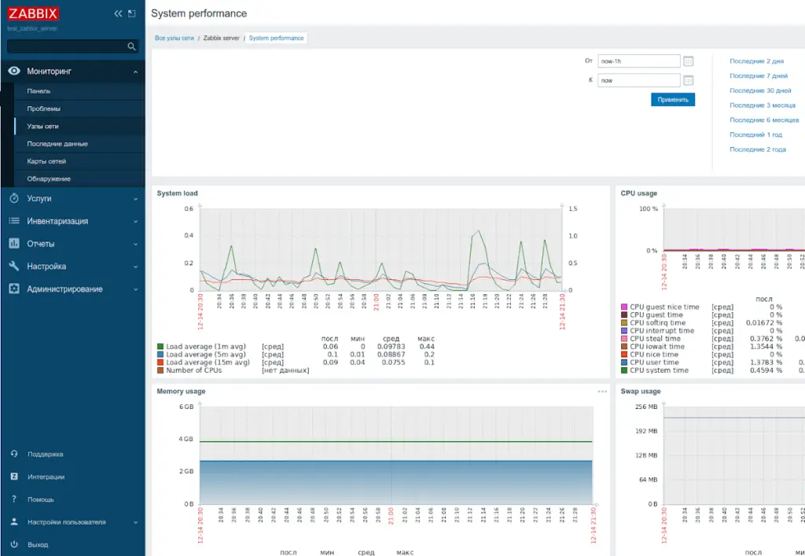
Task: Open Последние данные menu item
Action: tap(57, 144)
